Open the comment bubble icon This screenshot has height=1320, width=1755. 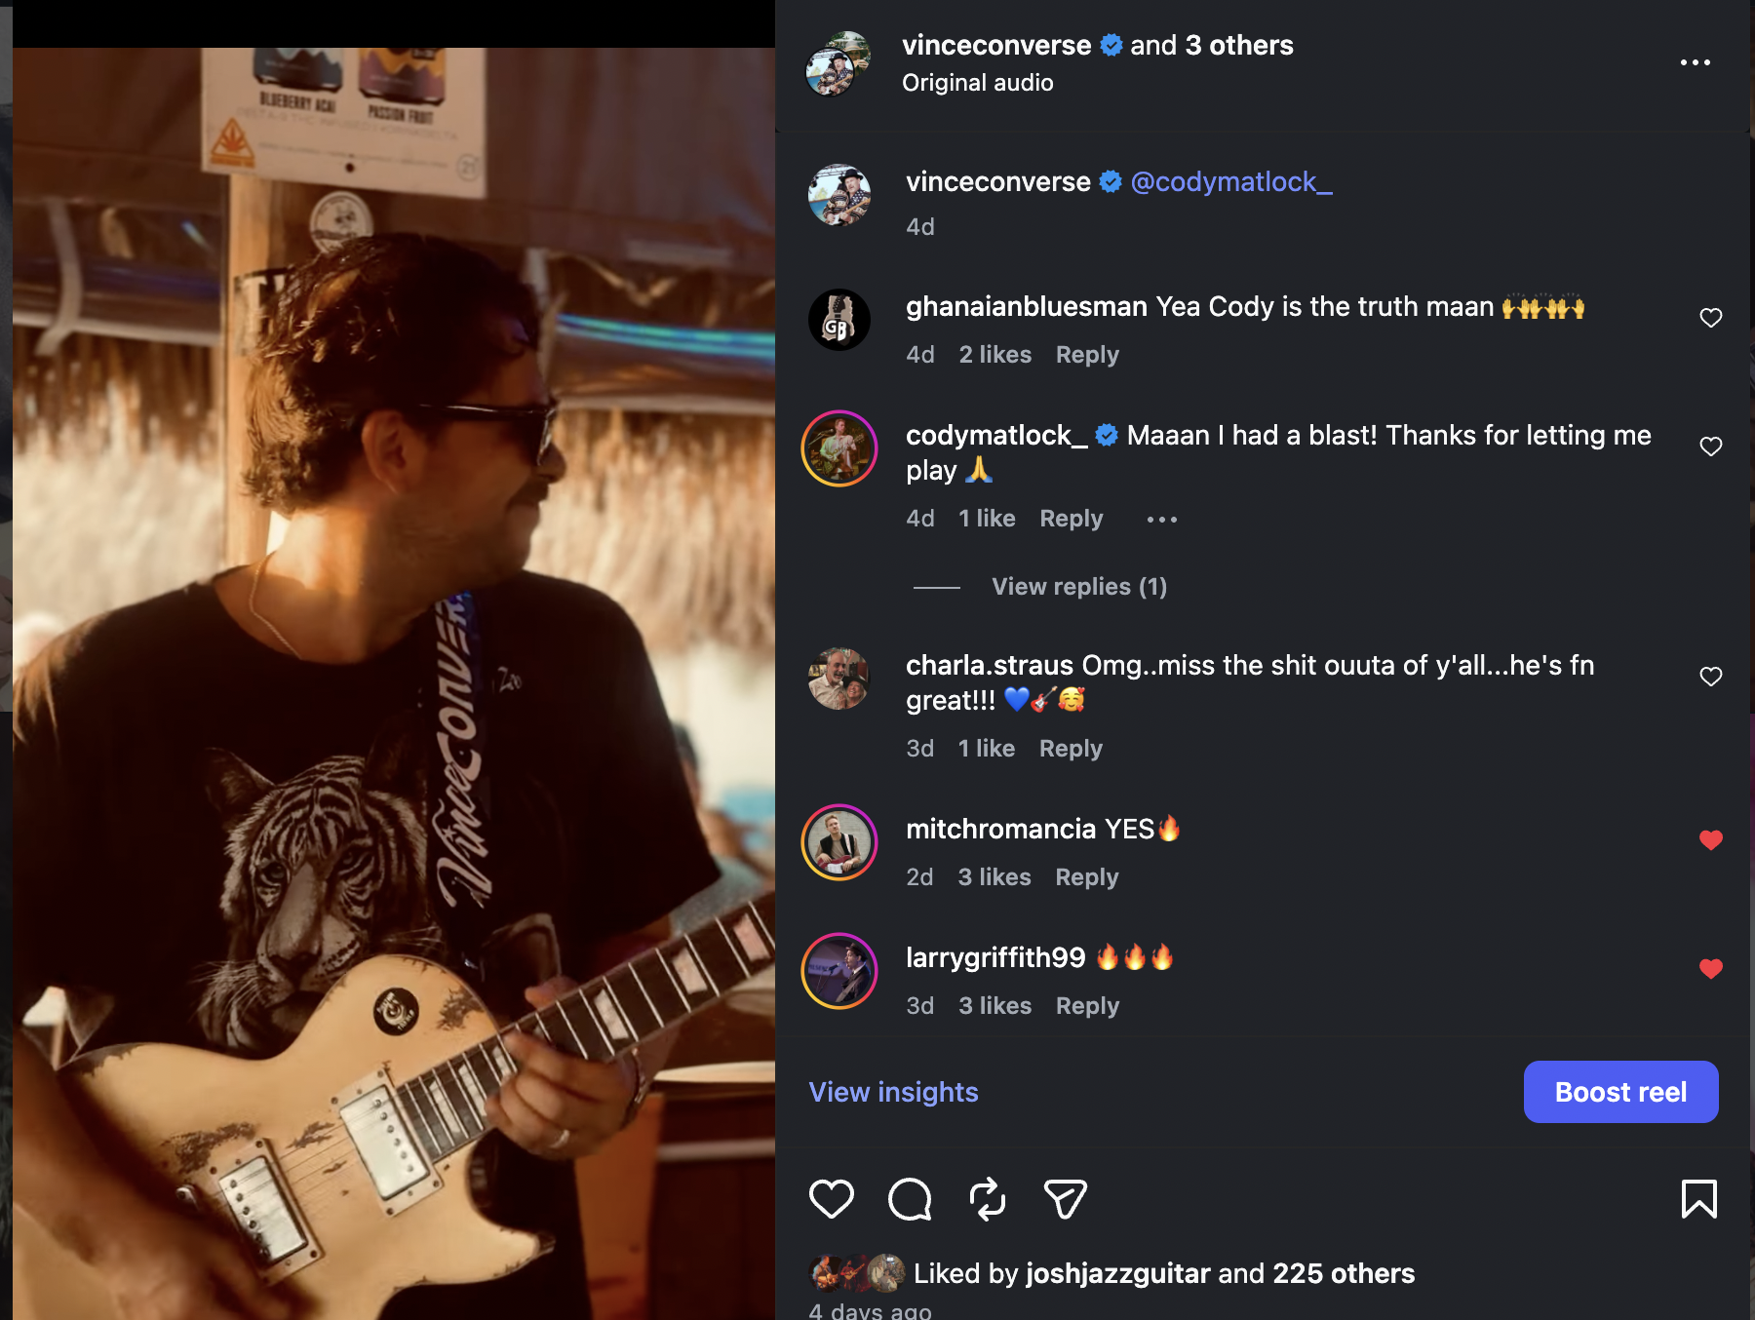point(910,1199)
